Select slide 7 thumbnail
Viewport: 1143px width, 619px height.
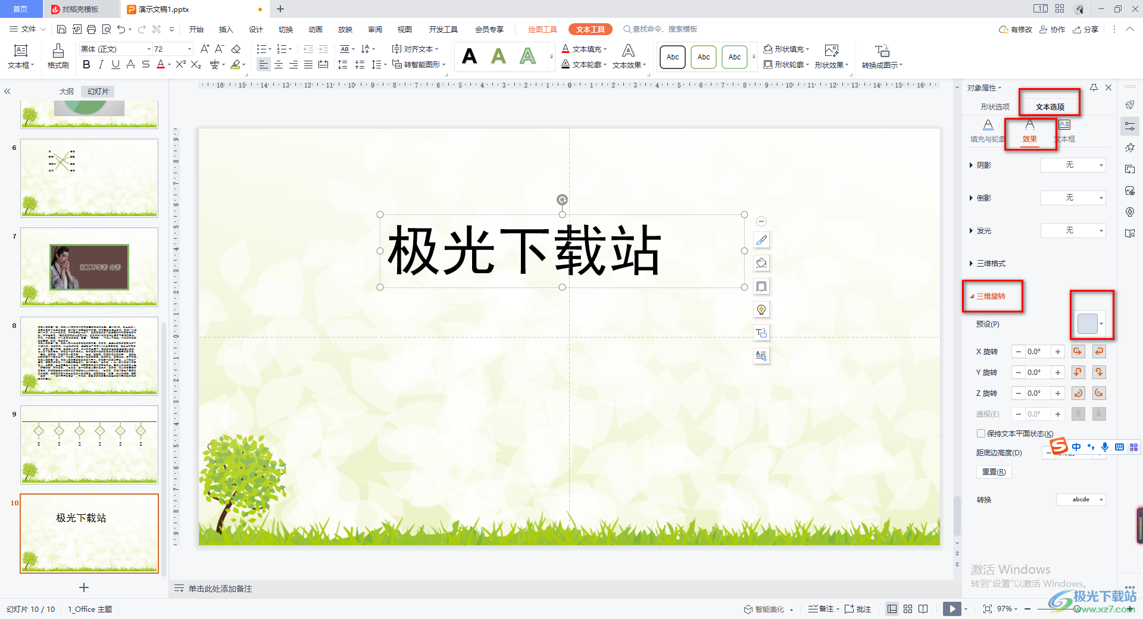[x=89, y=267]
